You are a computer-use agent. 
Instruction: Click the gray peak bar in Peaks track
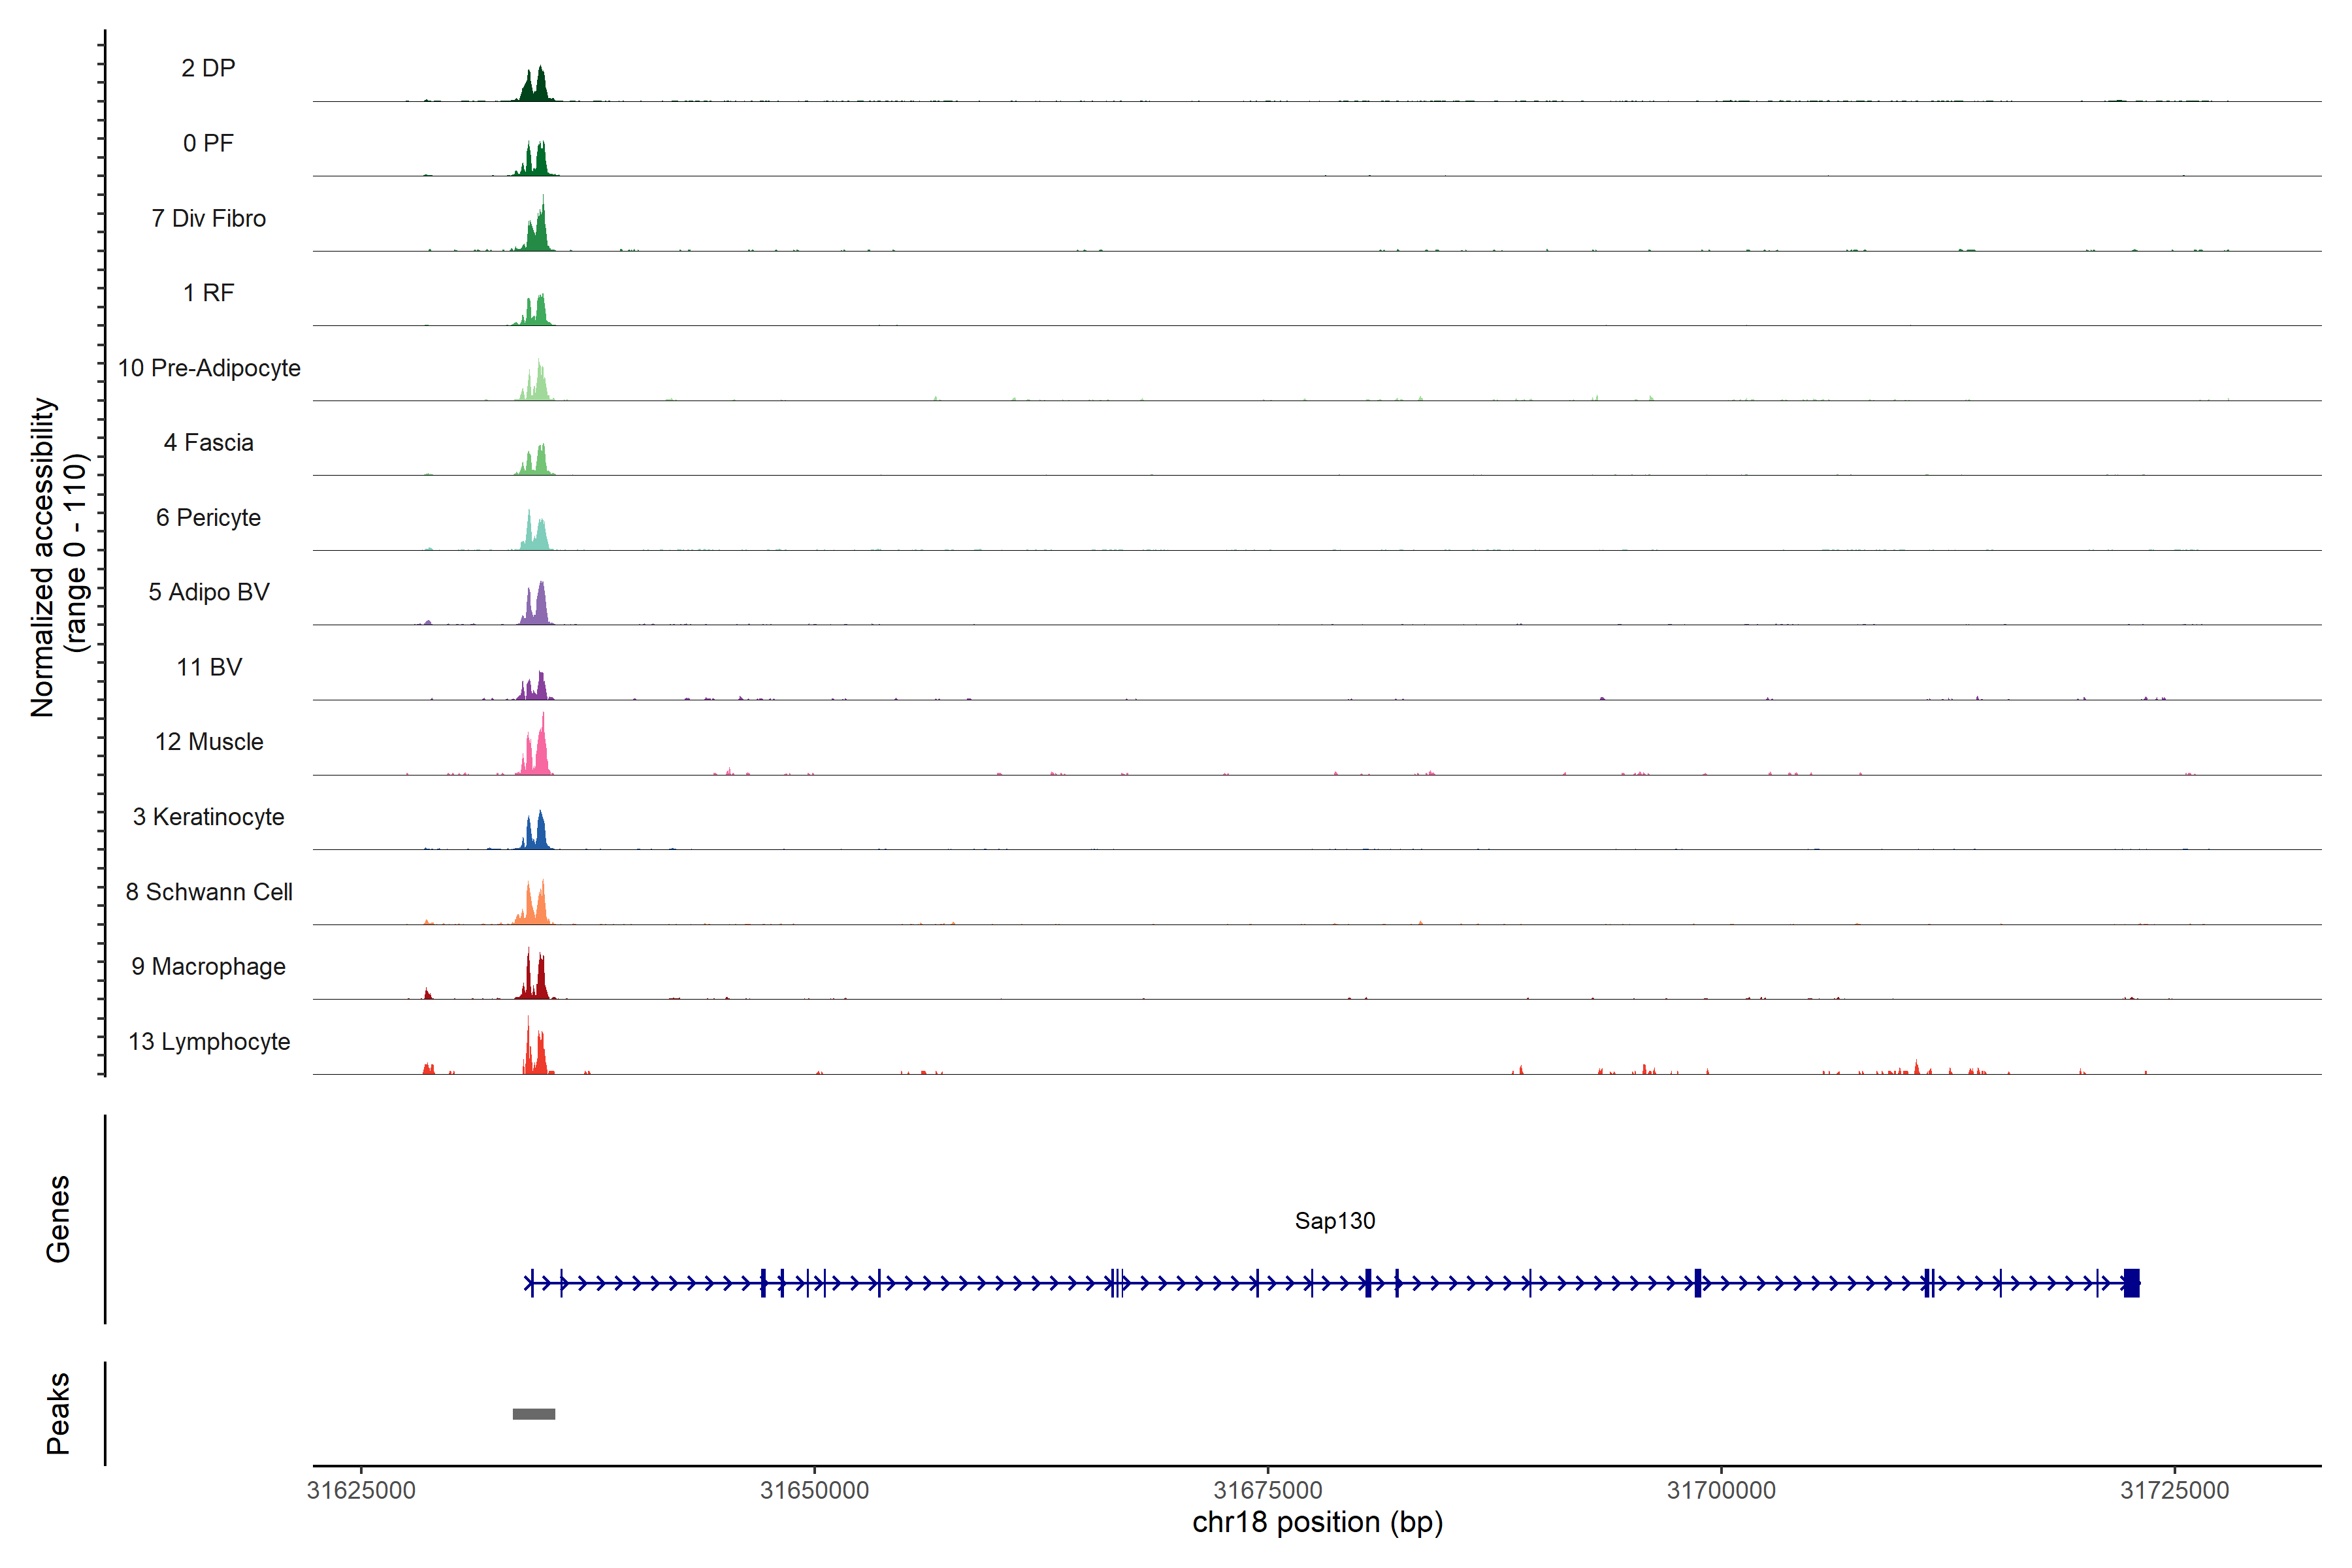[x=533, y=1414]
